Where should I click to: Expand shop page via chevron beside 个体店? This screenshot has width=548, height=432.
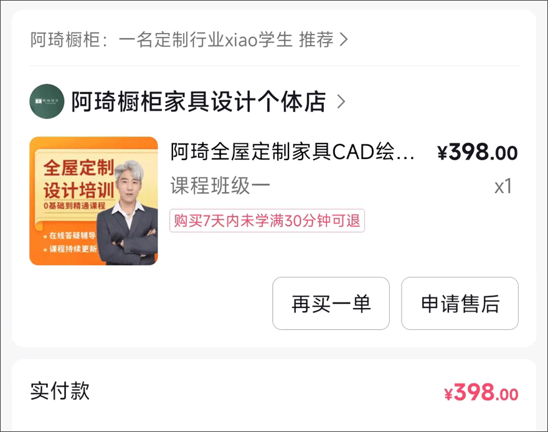[341, 102]
